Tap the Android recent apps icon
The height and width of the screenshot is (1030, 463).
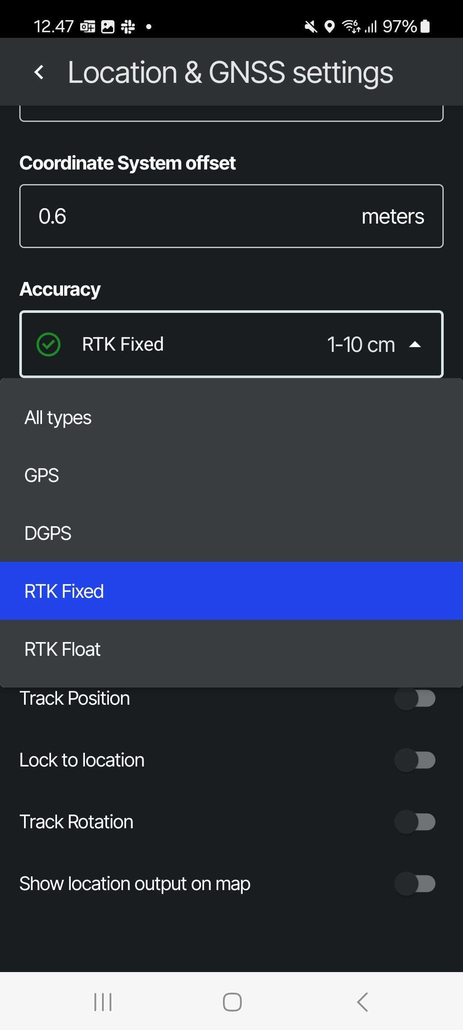click(103, 1002)
